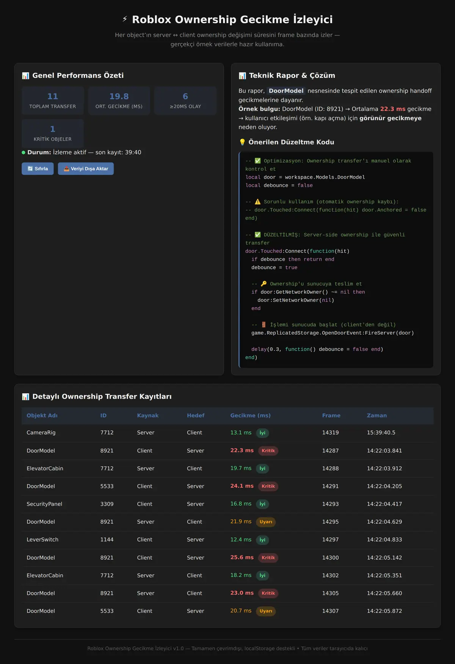Screen dimensions: 455x664
Task: Click the lightning bolt icon in the page title
Action: point(125,19)
